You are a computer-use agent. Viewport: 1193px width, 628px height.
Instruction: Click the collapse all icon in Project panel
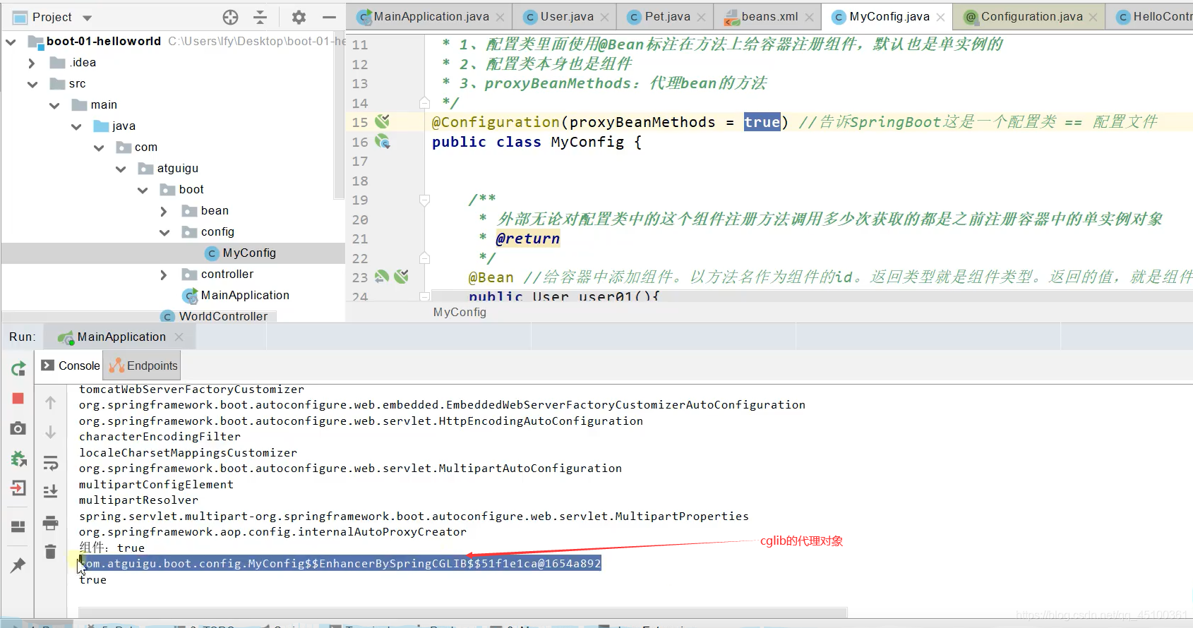(x=260, y=17)
